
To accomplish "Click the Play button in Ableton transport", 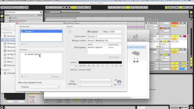I will pyautogui.click(x=64, y=7).
